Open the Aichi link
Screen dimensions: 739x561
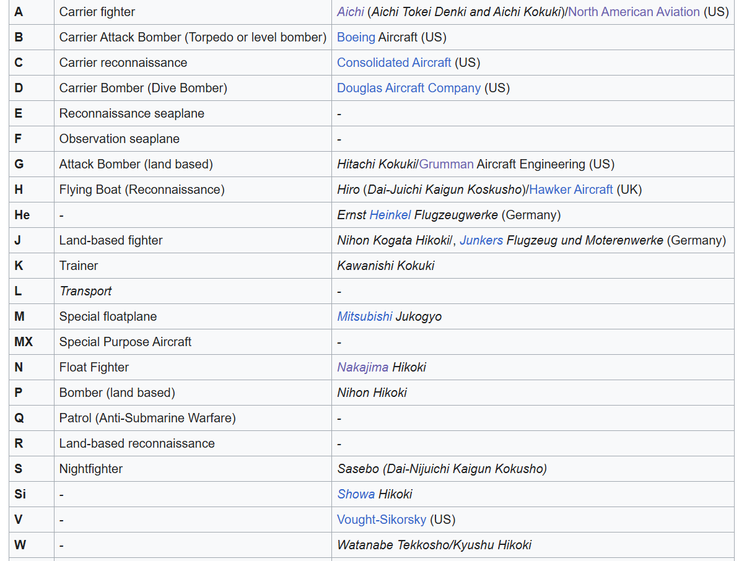(x=350, y=12)
